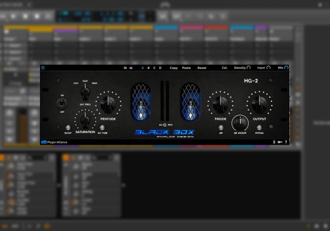Click the LOW saturation frequency label
Image resolution: width=330 pixels, height=231 pixels.
pos(76,83)
